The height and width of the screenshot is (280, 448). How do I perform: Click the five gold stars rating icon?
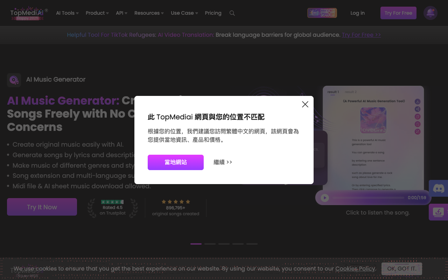click(176, 202)
